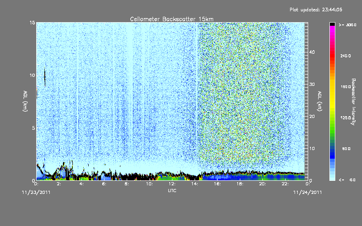Click the '10:' hour tick label
Image resolution: width=362 pixels, height=226 pixels.
pos(149,184)
